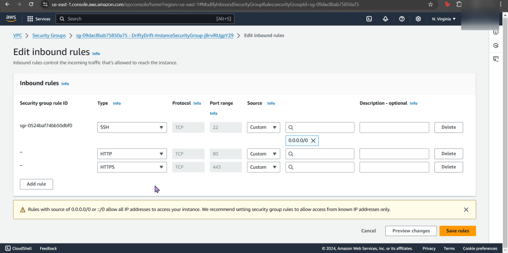508x253 pixels.
Task: Click the description field for SSH rule
Action: pos(394,127)
